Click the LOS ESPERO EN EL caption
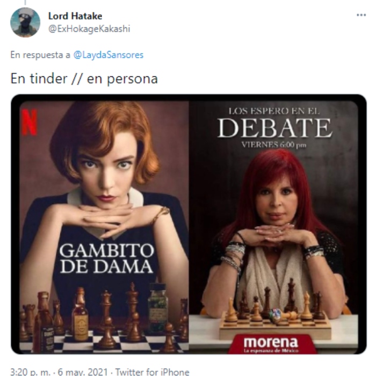The image size is (376, 376). tap(274, 111)
